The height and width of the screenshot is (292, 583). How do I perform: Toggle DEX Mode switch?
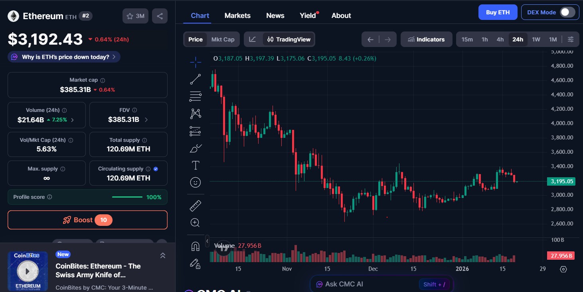click(x=568, y=12)
